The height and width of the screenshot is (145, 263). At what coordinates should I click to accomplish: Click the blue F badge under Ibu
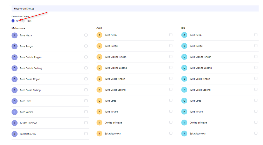click(x=184, y=90)
